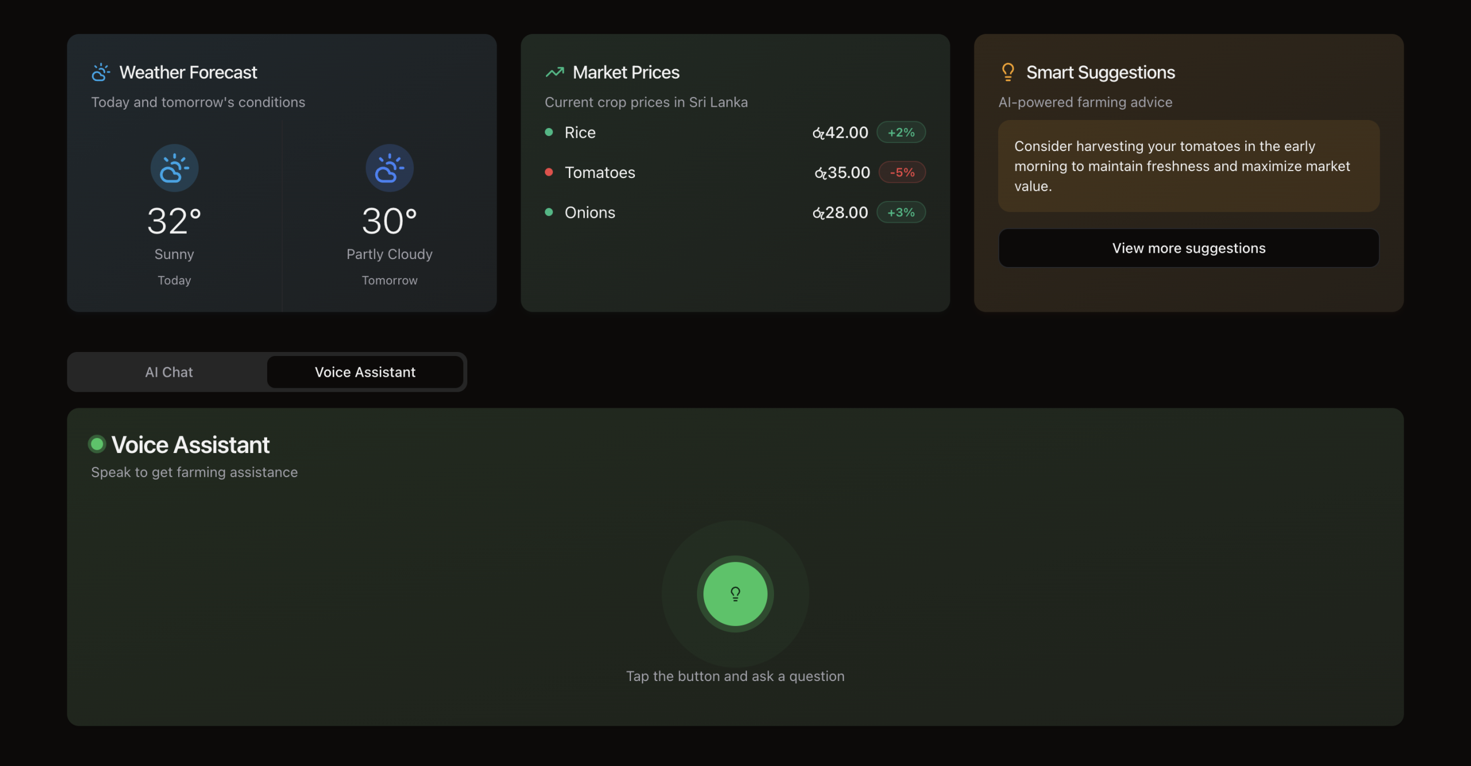Click the Today label in the weather card
The image size is (1471, 766).
coord(174,280)
